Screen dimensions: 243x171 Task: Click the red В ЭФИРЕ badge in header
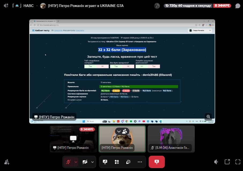click(x=222, y=6)
